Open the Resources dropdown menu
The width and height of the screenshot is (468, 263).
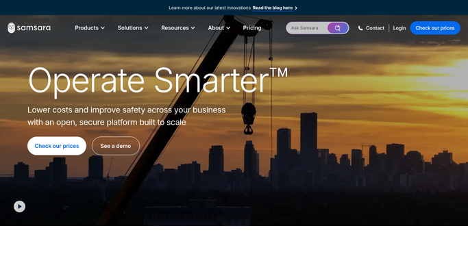(x=178, y=27)
